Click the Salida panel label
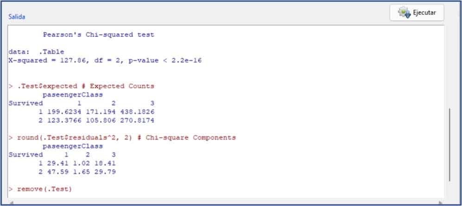Viewport: 462px width, 206px height. [17, 17]
